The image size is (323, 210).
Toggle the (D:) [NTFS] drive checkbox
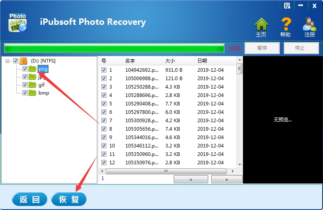coord(16,61)
